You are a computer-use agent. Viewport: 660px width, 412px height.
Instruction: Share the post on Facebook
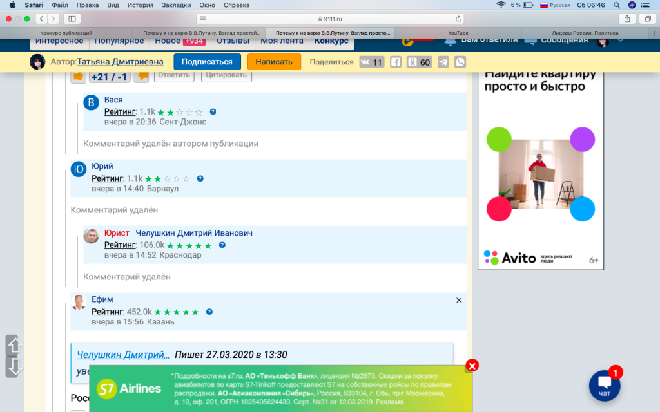point(396,62)
